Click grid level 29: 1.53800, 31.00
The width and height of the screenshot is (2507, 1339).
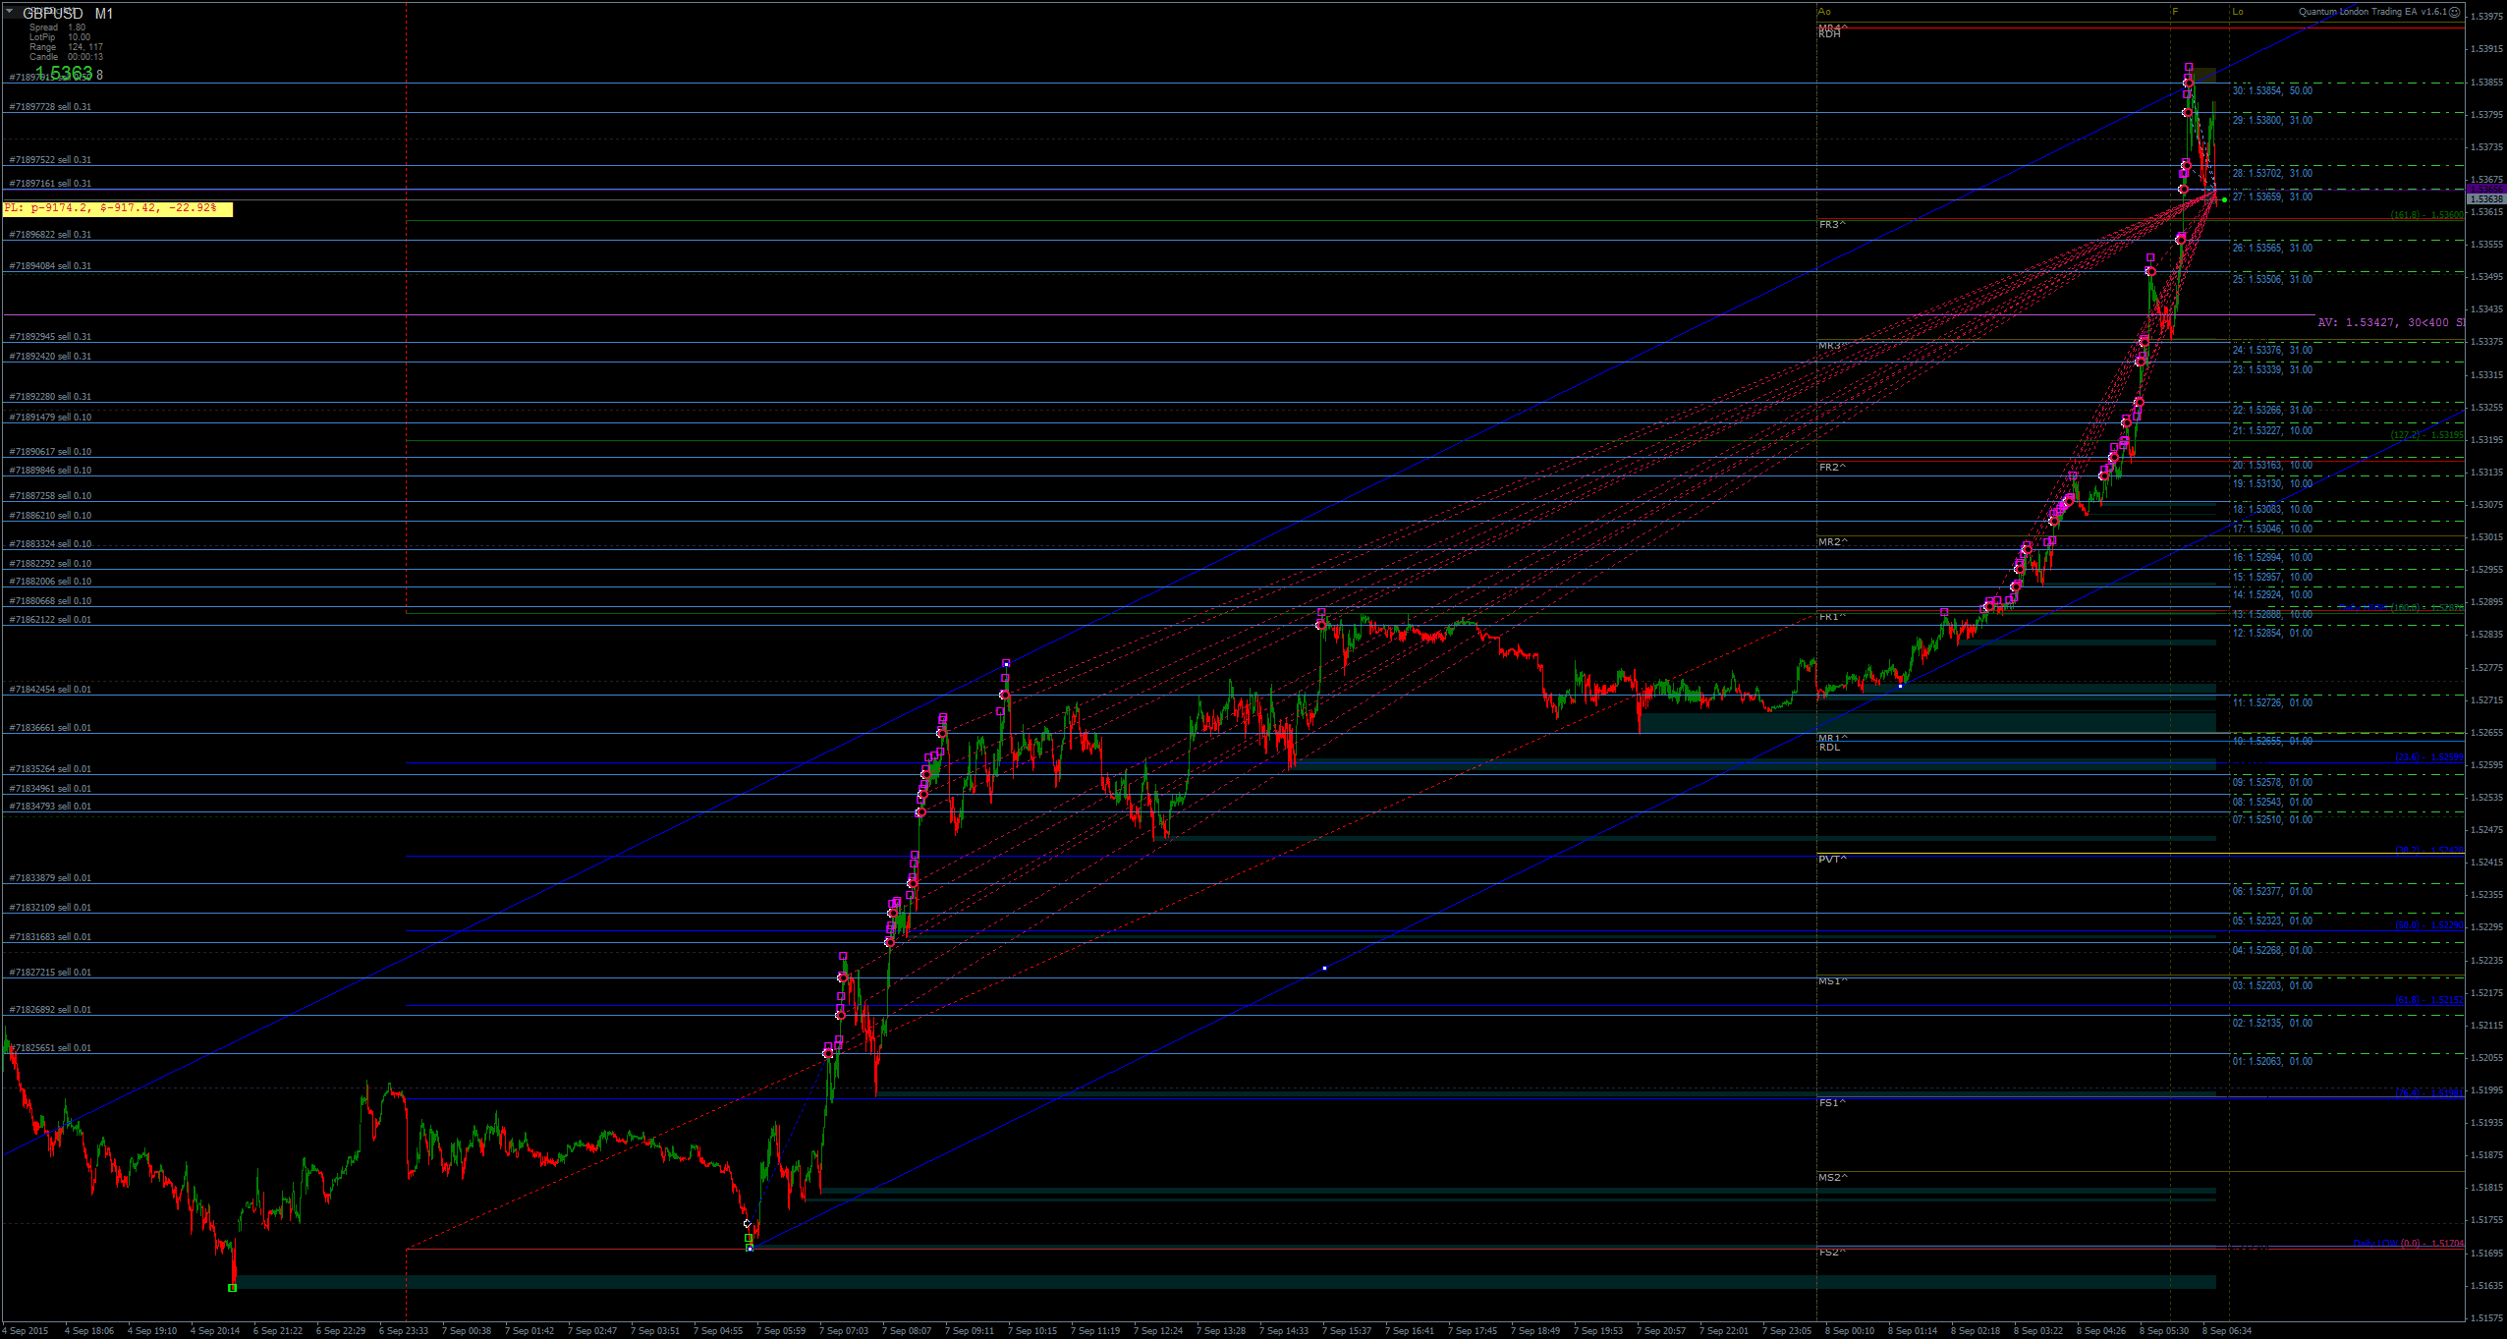pyautogui.click(x=2272, y=120)
